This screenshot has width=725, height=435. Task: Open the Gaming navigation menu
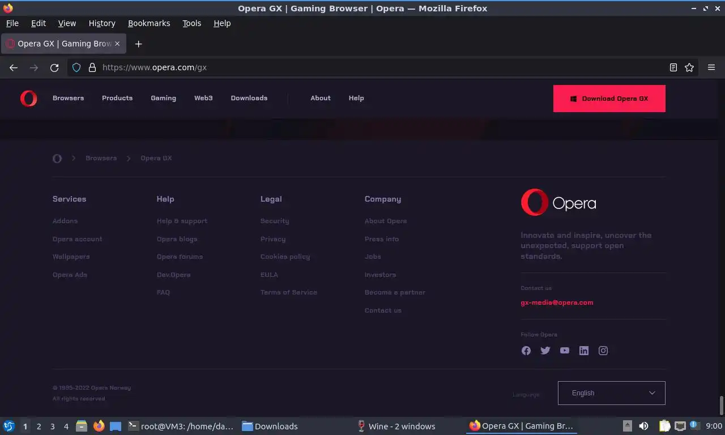(x=163, y=98)
